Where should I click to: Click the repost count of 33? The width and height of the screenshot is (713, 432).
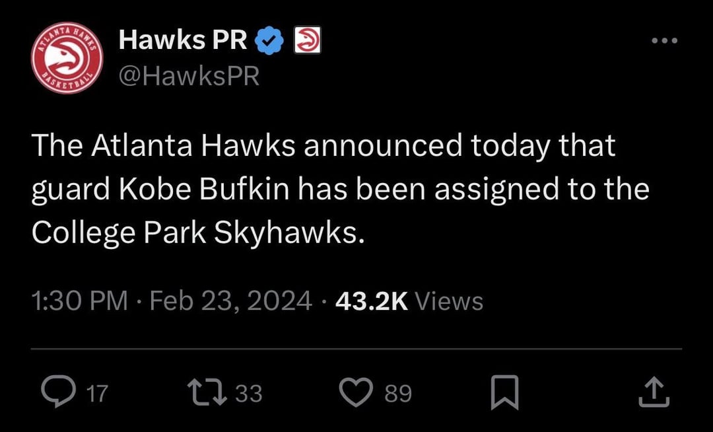coord(249,394)
